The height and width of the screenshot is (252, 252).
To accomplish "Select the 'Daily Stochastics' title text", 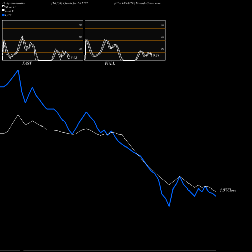I will click(x=14, y=3).
